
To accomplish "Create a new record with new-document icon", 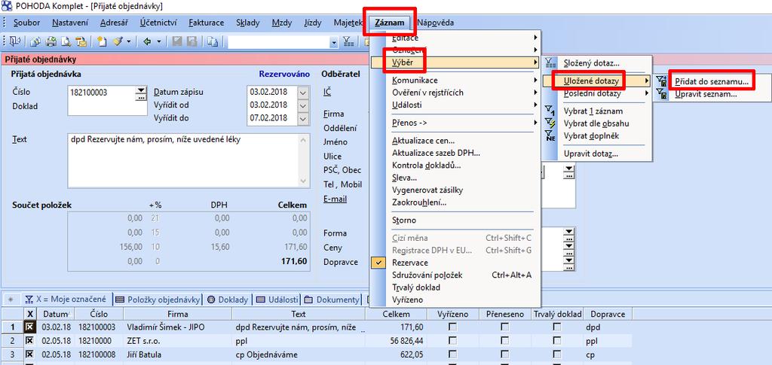I will tap(102, 41).
